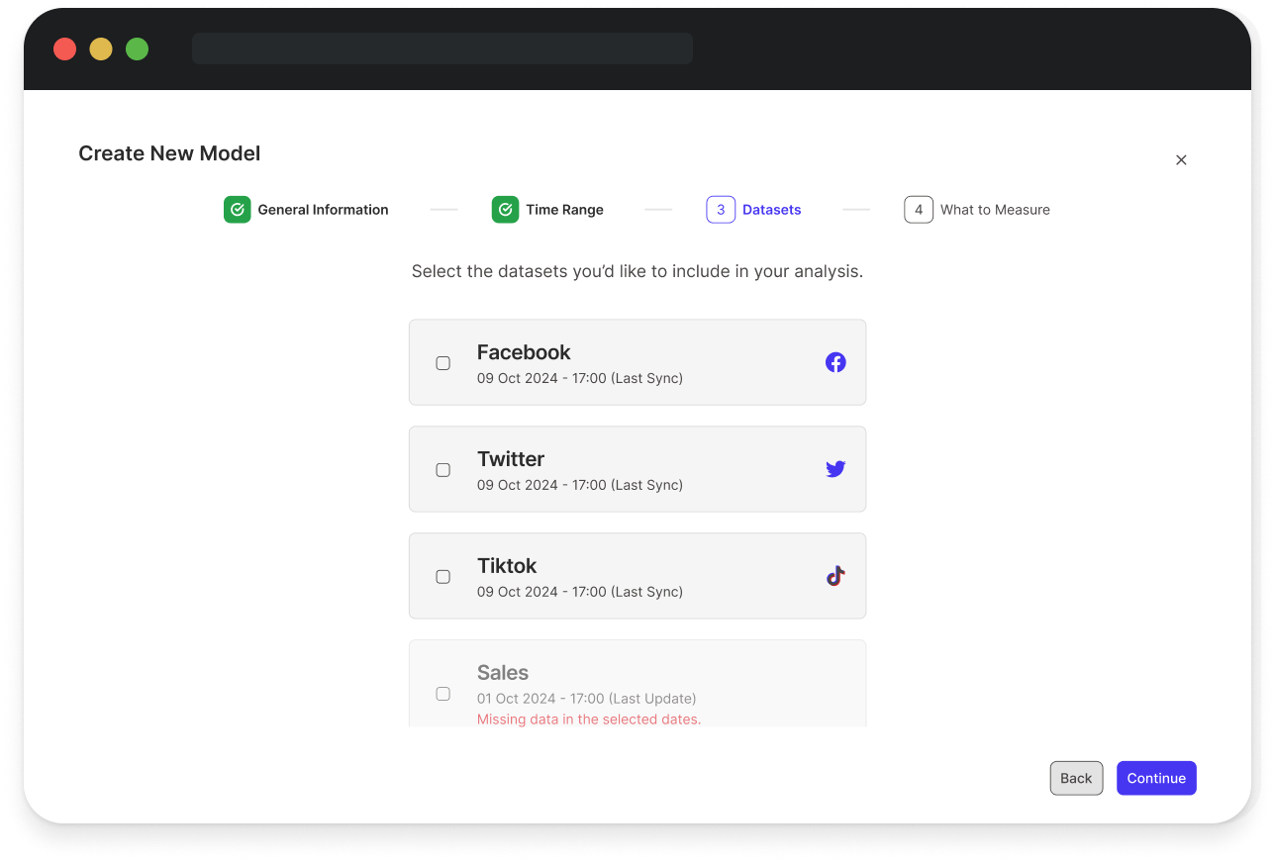Go to the What to Measure step
Viewport: 1275px width, 863px height.
tap(995, 209)
